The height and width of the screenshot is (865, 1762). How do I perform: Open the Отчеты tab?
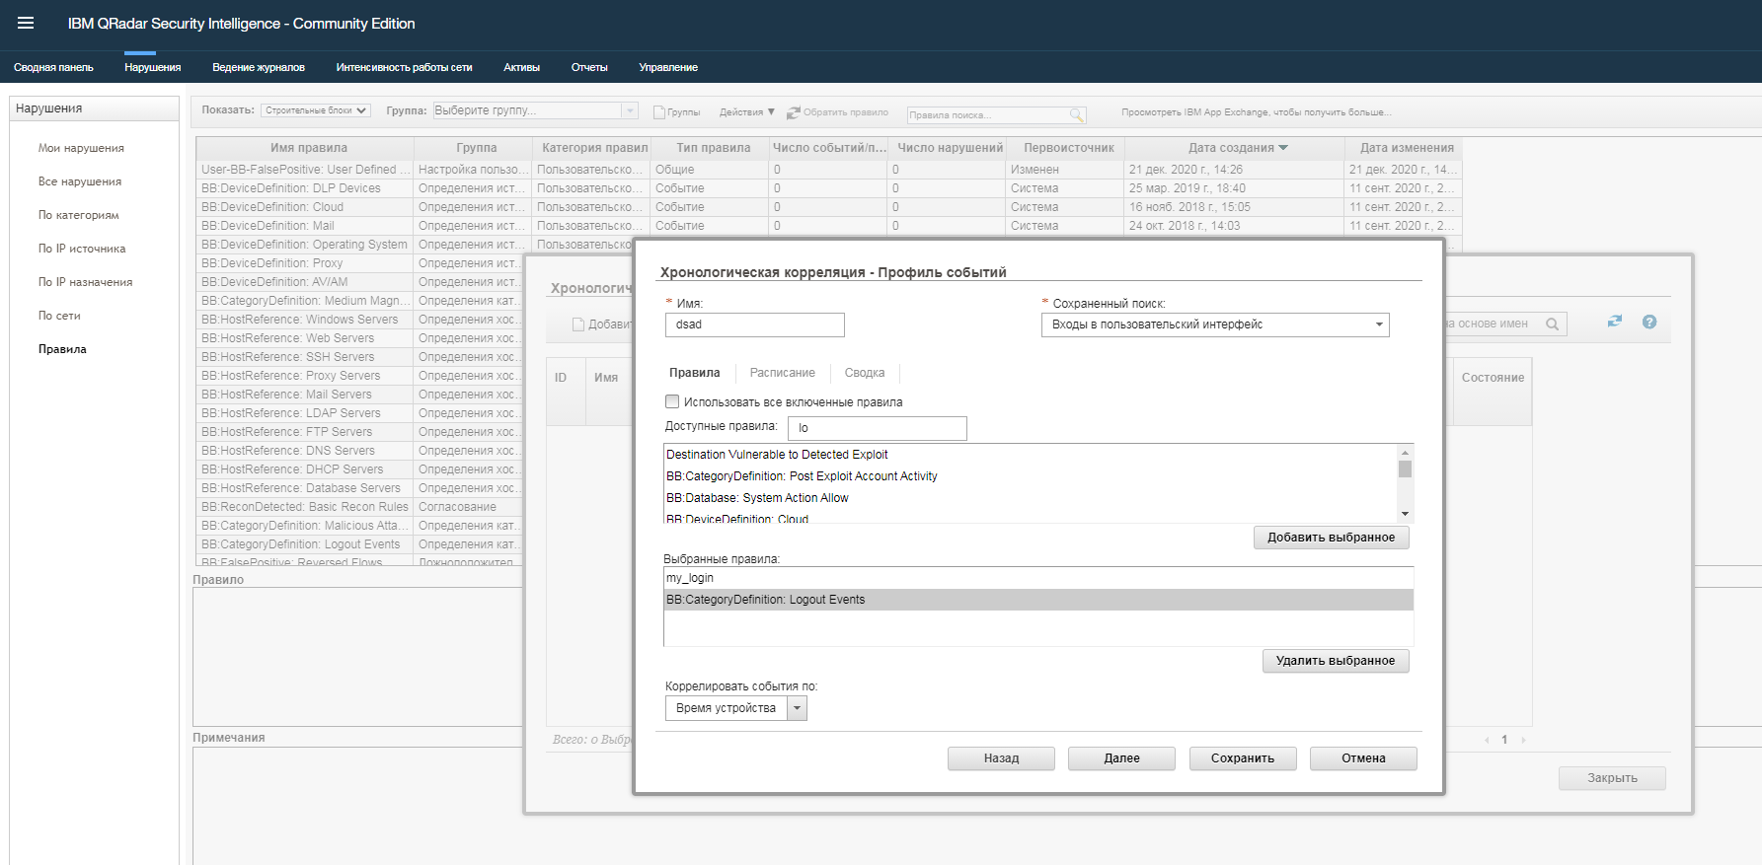tap(589, 67)
